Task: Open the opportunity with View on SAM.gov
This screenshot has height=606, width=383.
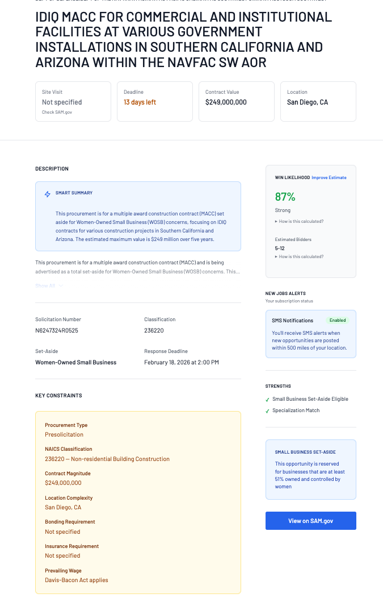Action: click(310, 520)
